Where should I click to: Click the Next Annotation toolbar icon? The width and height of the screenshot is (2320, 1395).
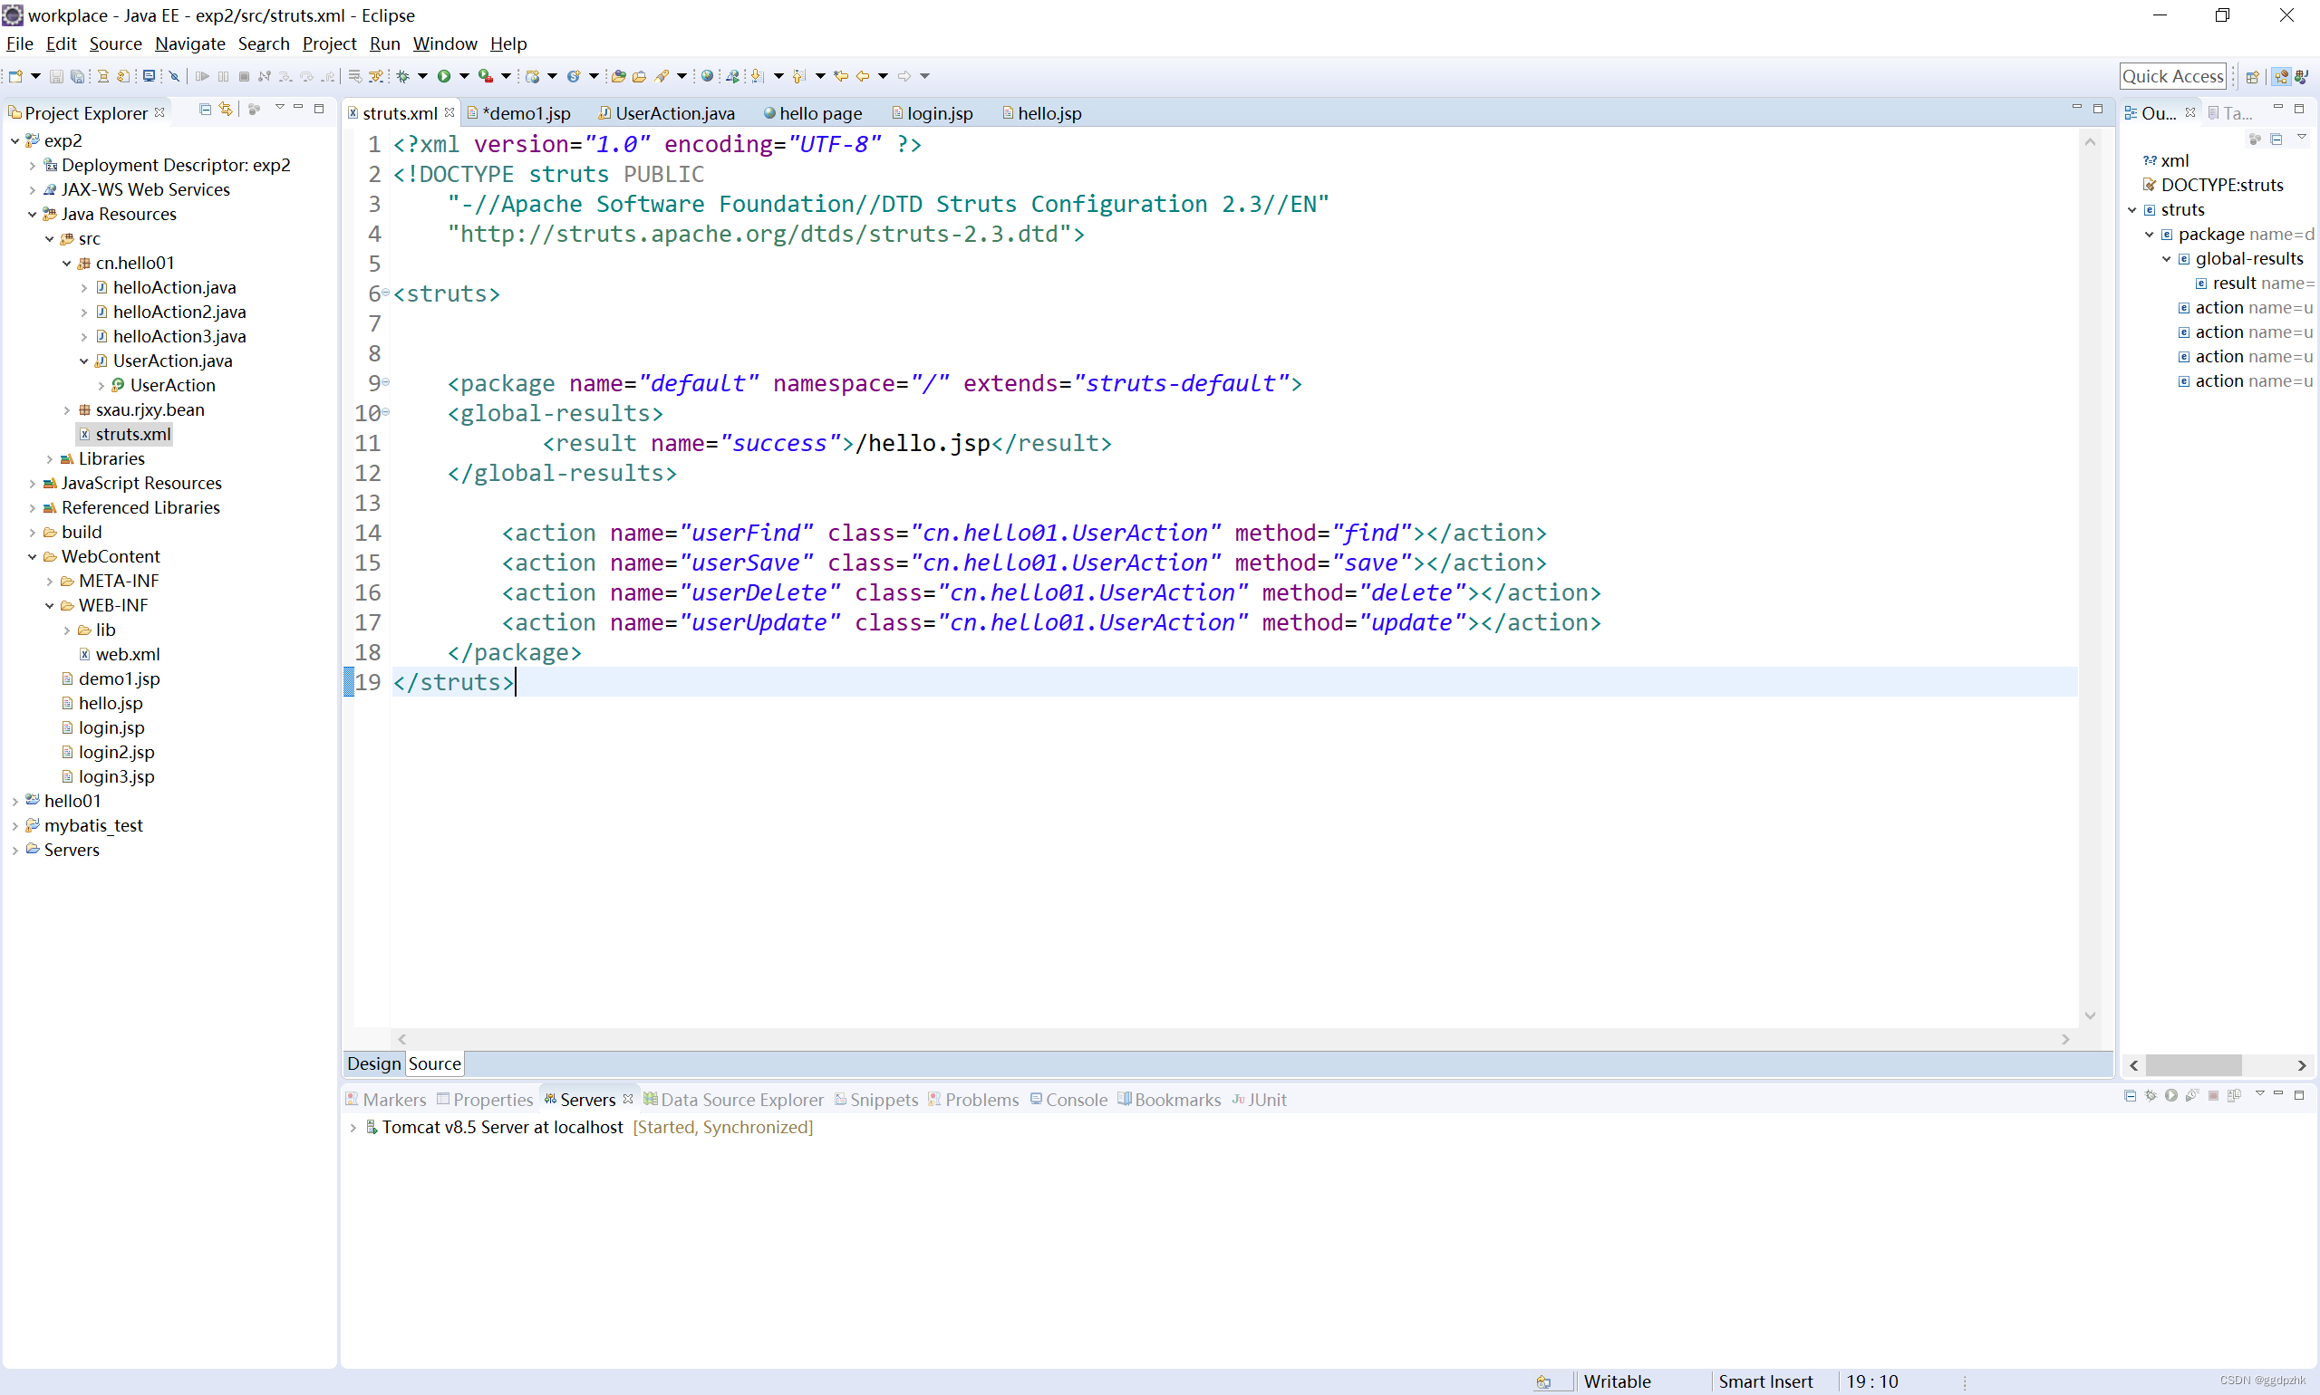(757, 76)
